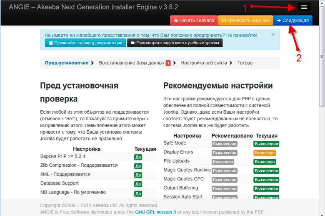This screenshot has height=216, width=325.
Task: Click 'Да' badge for Zlib Compression
Action: pos(138,166)
